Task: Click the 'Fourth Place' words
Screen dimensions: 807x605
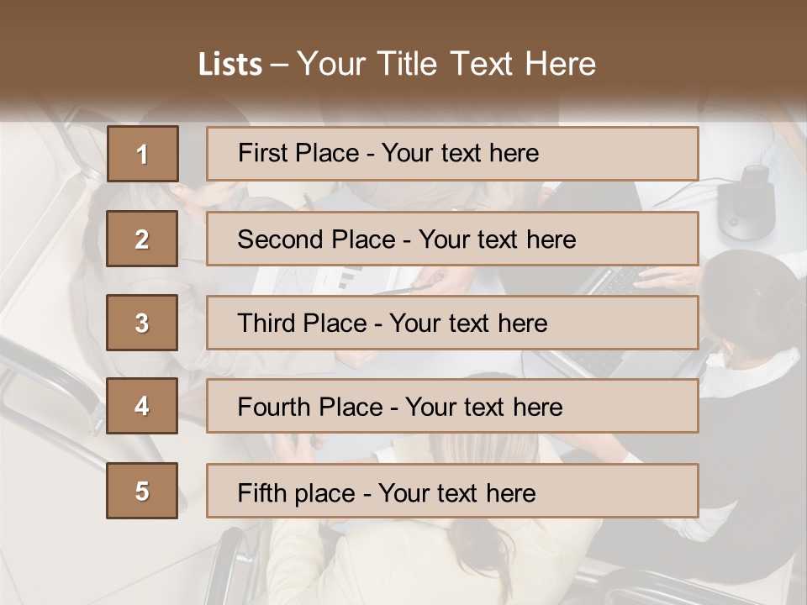Action: coord(310,407)
